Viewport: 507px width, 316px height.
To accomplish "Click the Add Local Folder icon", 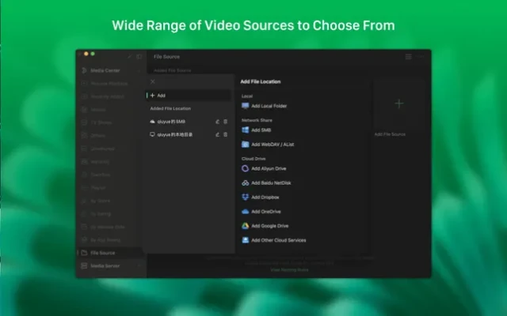I will [246, 105].
